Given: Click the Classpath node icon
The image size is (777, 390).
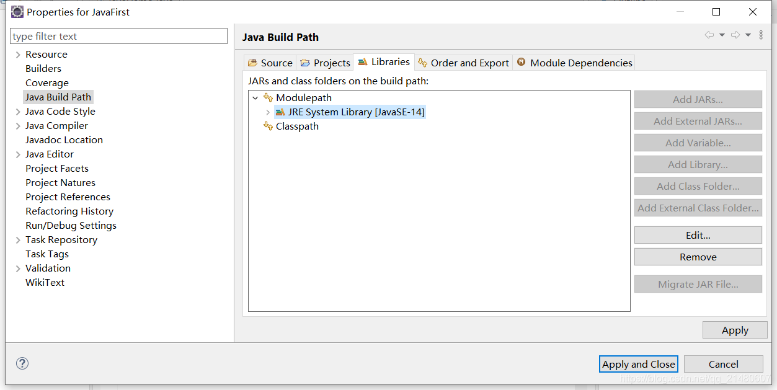Looking at the screenshot, I should click(268, 126).
